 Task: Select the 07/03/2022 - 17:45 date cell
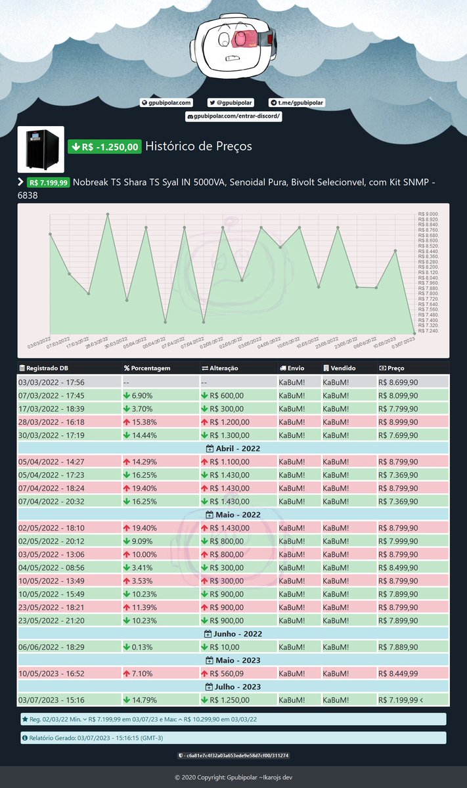click(69, 395)
